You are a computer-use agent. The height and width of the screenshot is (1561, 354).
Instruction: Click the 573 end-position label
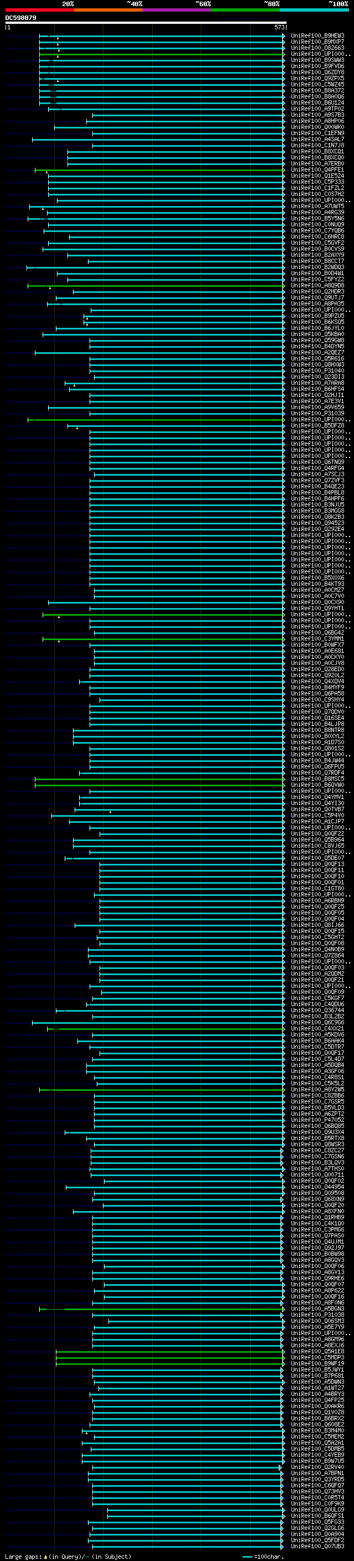279,27
